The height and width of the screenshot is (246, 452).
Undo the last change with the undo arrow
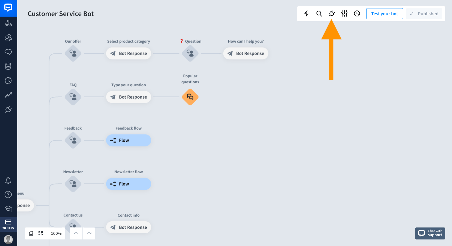click(x=76, y=233)
